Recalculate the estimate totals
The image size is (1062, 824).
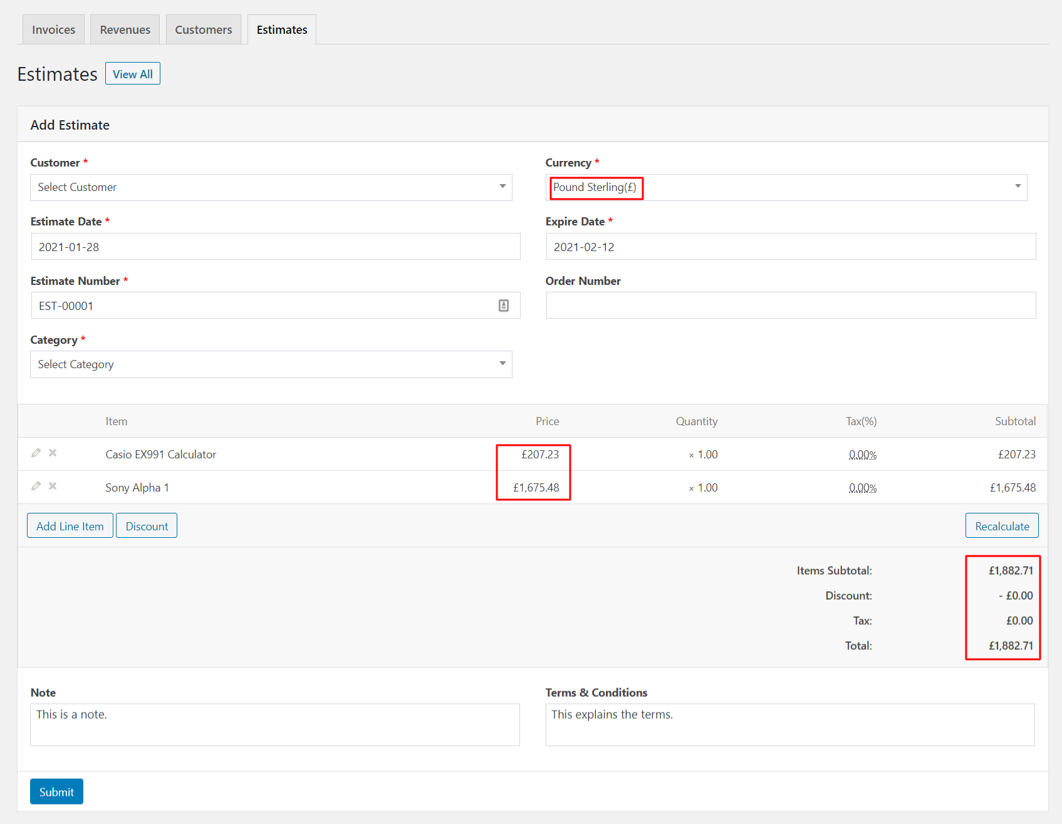click(x=1002, y=526)
